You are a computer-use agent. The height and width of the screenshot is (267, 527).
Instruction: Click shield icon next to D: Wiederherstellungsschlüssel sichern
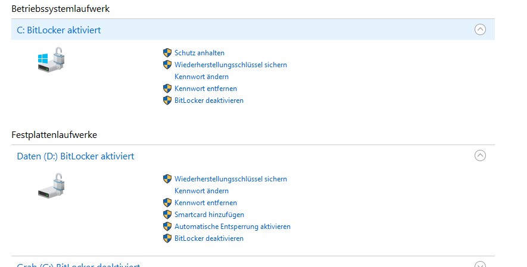(167, 179)
